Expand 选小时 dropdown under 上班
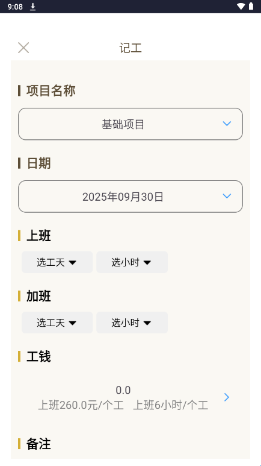This screenshot has height=466, width=261. coord(132,262)
